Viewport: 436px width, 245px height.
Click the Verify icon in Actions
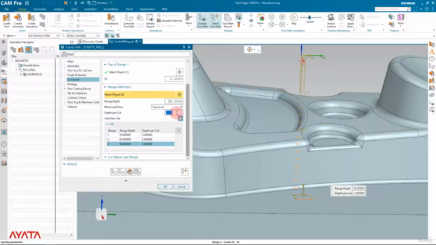[x=129, y=172]
